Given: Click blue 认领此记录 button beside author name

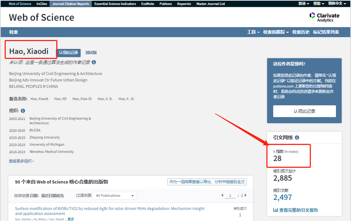Looking at the screenshot, I should [x=68, y=52].
